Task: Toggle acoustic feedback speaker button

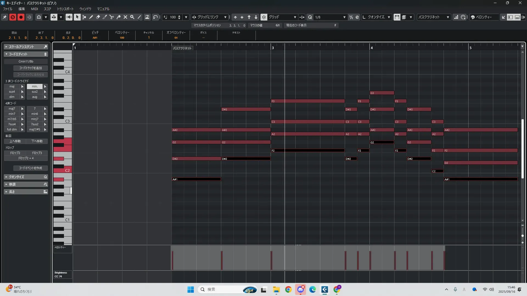Action: pyautogui.click(x=69, y=17)
